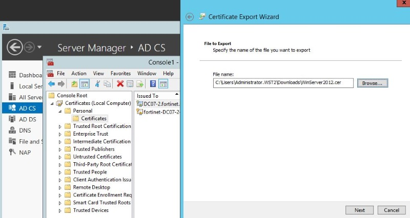
Task: Click the Up one level folder icon
Action: click(74, 84)
